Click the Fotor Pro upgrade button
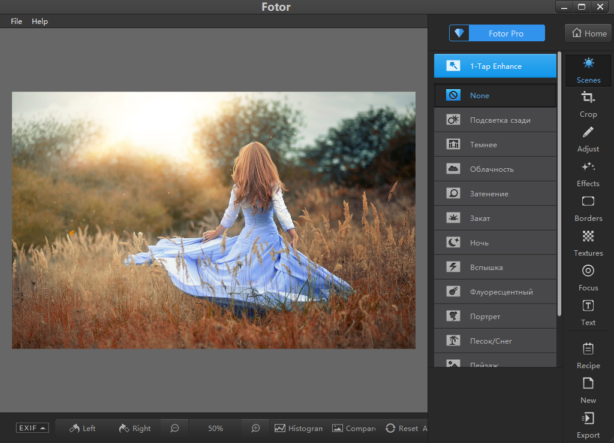The height and width of the screenshot is (443, 614). click(497, 34)
